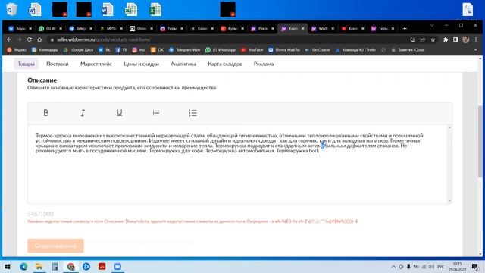
Task: Reload the current page
Action: pos(30,39)
